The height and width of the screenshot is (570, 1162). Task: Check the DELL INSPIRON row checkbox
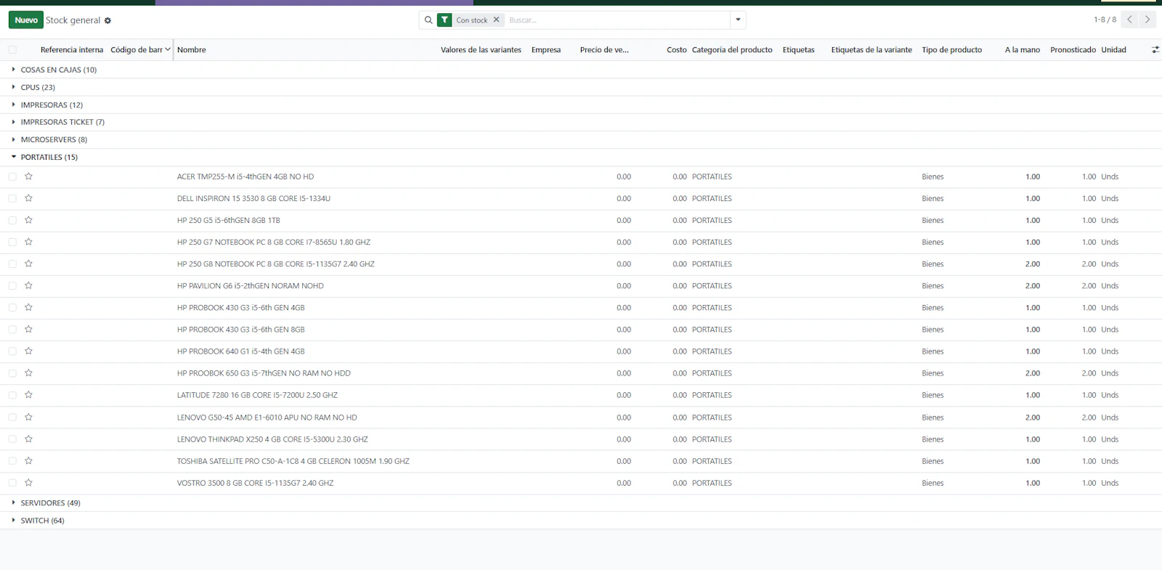(12, 198)
